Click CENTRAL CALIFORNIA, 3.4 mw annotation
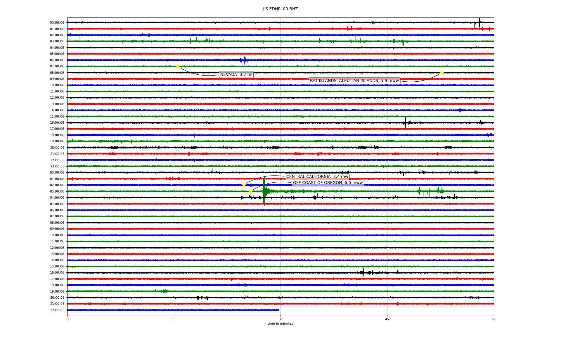 pyautogui.click(x=317, y=177)
